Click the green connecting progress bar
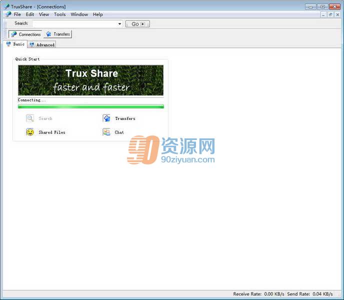The height and width of the screenshot is (300, 344). (x=91, y=106)
